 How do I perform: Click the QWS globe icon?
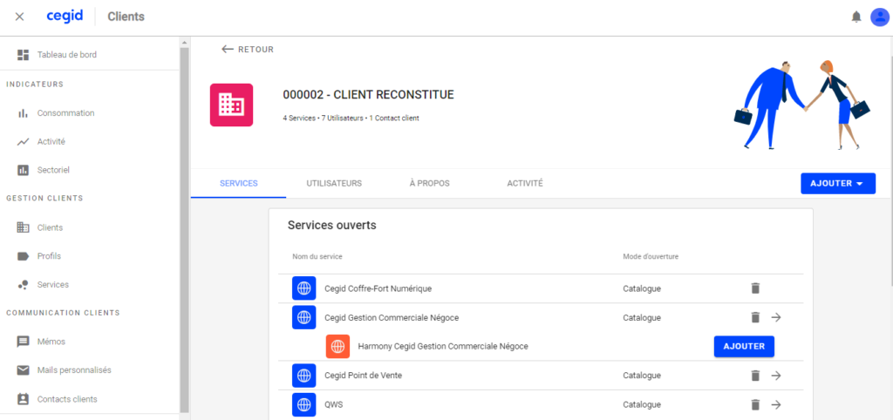[x=304, y=404]
